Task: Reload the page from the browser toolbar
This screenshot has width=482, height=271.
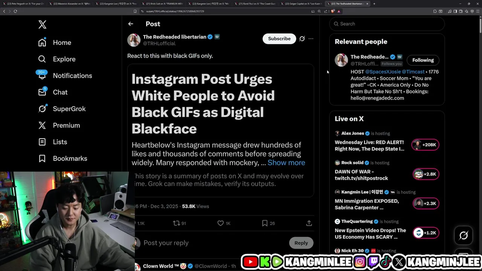Action: tap(15, 11)
